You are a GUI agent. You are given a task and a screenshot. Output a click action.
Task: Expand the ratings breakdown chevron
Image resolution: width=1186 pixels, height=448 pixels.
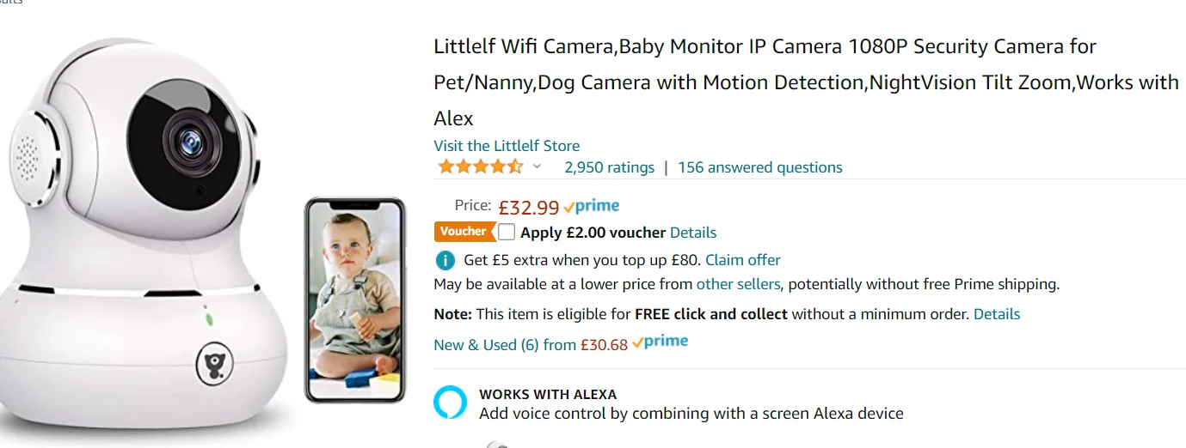point(538,166)
